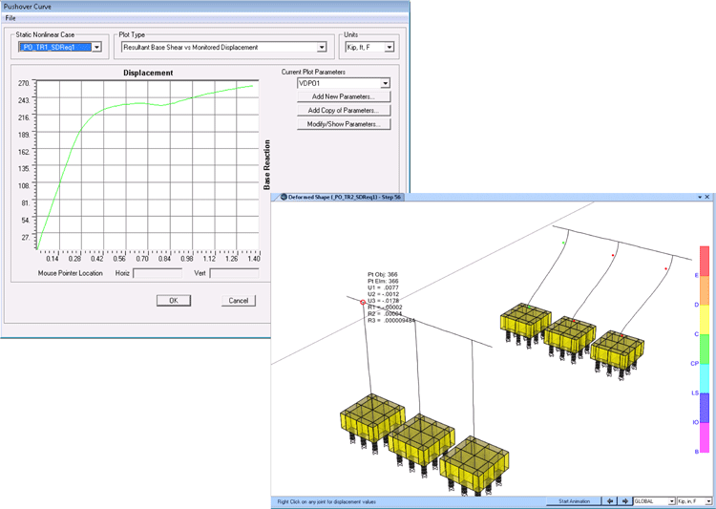Image resolution: width=716 pixels, height=509 pixels.
Task: Change units via Kip, ft, F dropdown
Action: tap(390, 47)
